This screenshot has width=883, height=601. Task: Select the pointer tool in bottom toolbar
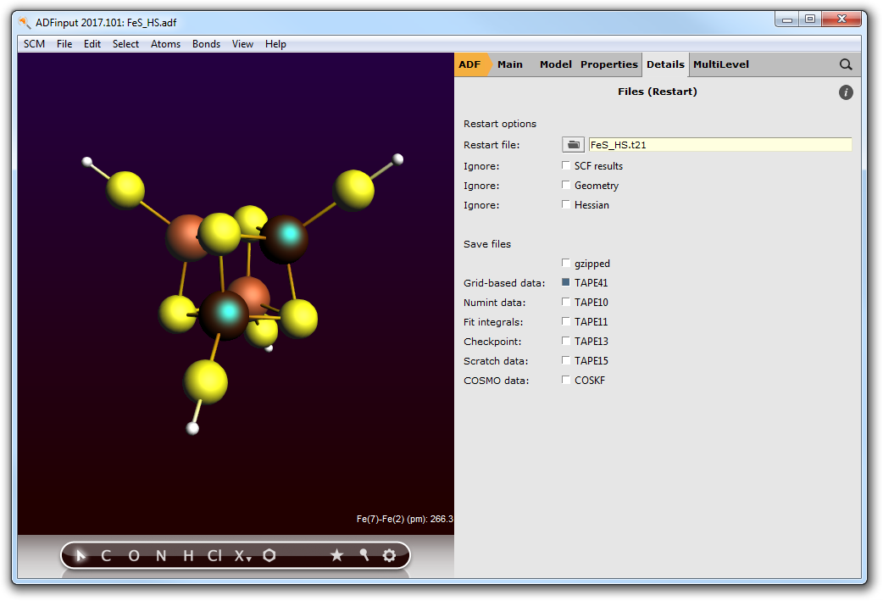(x=81, y=556)
